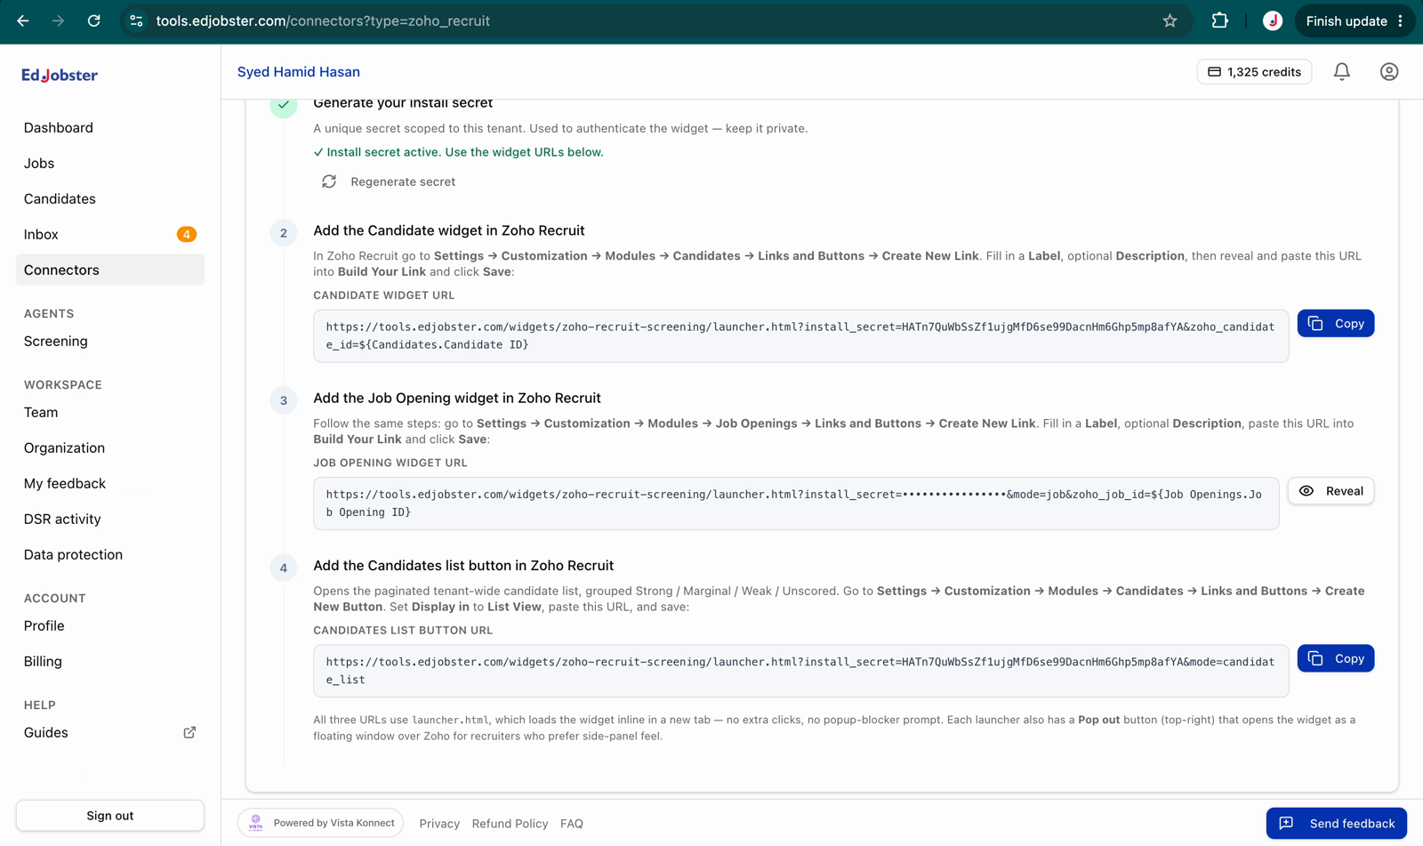Open My feedback in the sidebar

tap(110, 483)
